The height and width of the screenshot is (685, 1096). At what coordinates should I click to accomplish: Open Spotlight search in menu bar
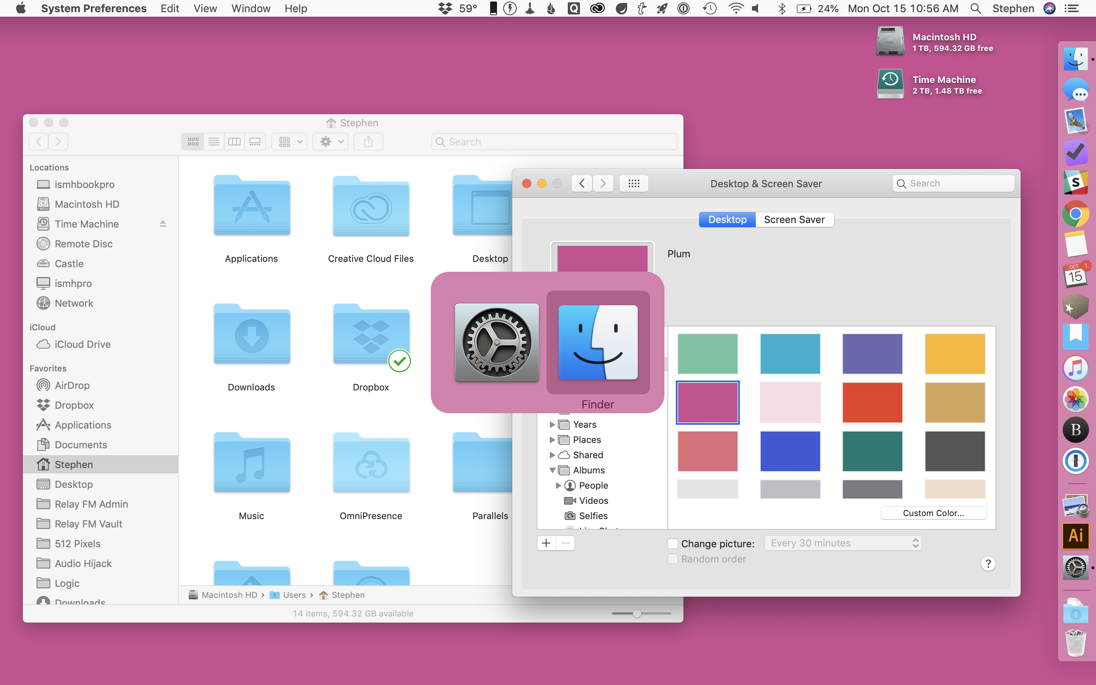click(976, 9)
